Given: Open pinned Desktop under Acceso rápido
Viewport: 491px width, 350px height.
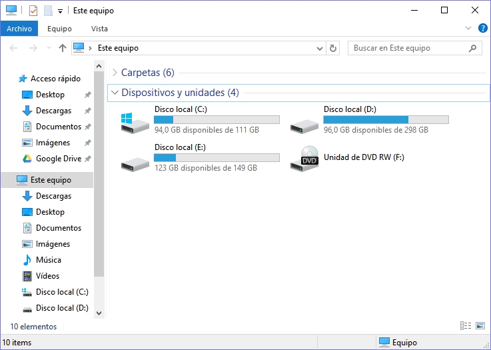Looking at the screenshot, I should pyautogui.click(x=50, y=95).
